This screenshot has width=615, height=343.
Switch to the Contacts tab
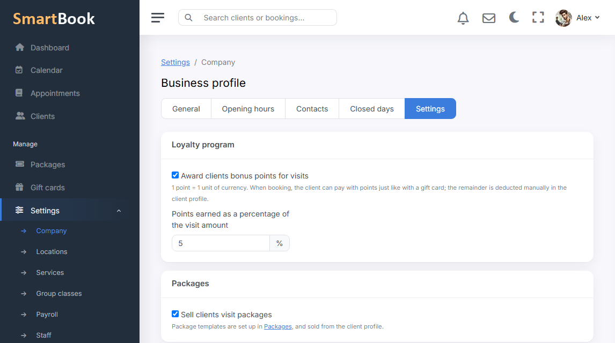(312, 108)
